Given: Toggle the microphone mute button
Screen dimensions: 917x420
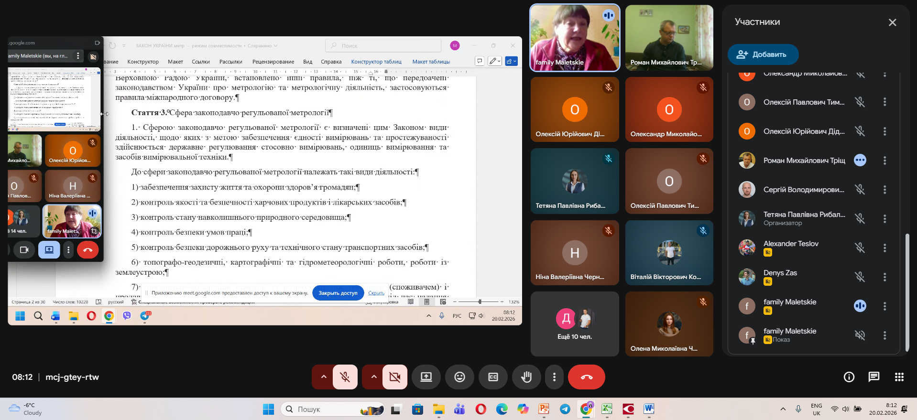Looking at the screenshot, I should [x=345, y=377].
